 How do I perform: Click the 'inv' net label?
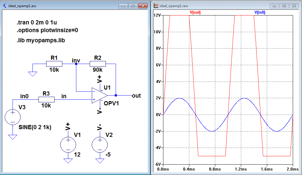76,61
